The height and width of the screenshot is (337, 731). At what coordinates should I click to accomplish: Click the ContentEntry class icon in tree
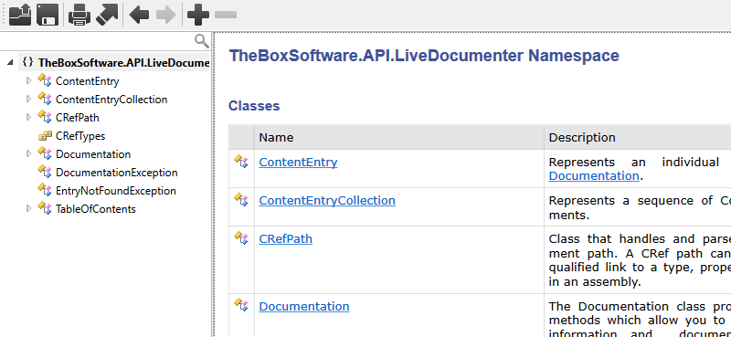point(44,80)
